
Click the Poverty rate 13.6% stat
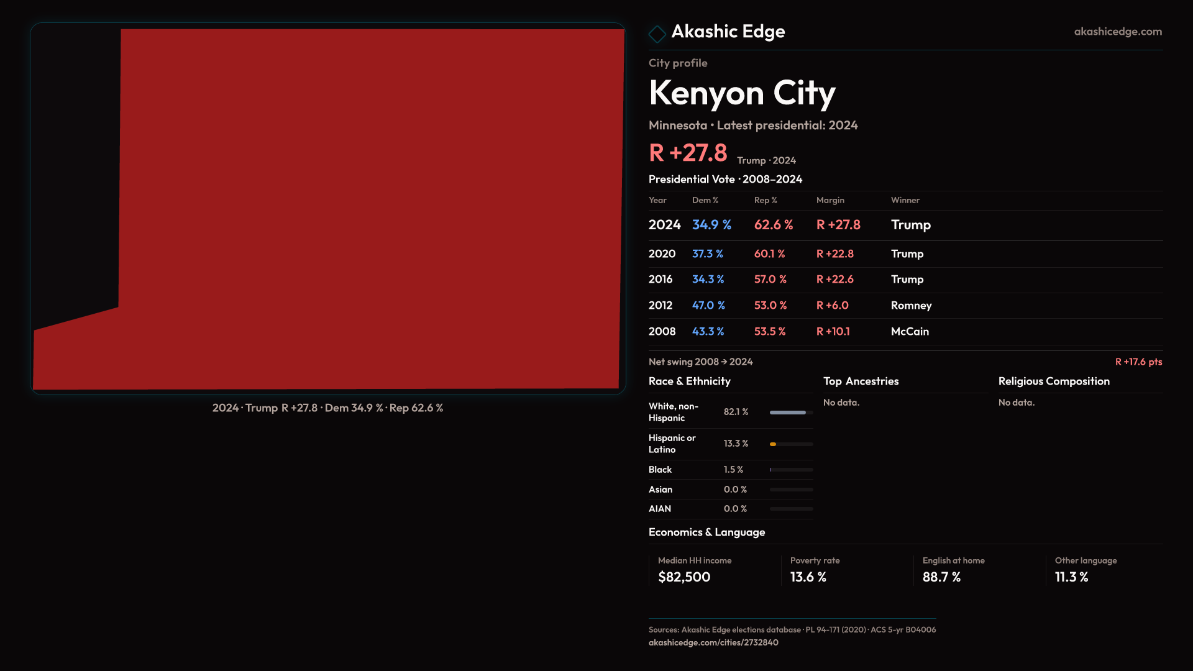click(808, 577)
